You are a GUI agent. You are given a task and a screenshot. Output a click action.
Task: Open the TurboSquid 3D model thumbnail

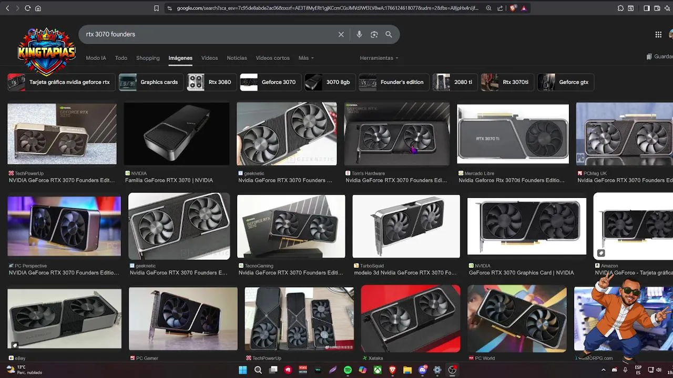coord(406,226)
